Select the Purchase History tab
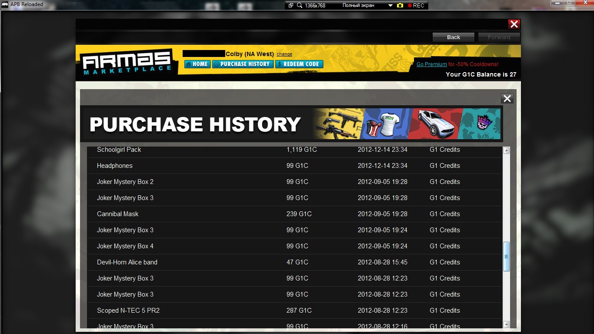 [243, 64]
